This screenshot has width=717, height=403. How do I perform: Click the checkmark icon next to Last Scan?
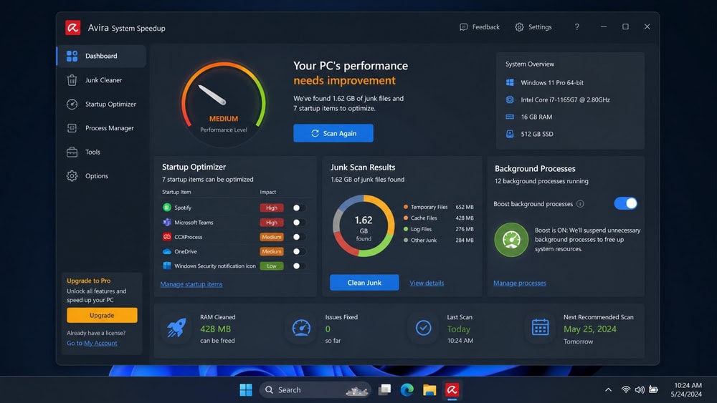tap(424, 328)
